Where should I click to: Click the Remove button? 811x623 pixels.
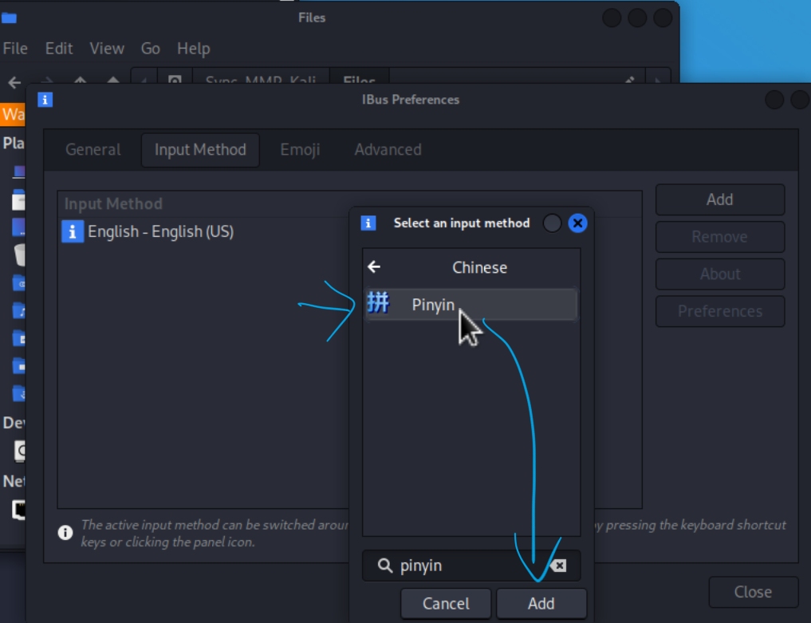point(720,236)
